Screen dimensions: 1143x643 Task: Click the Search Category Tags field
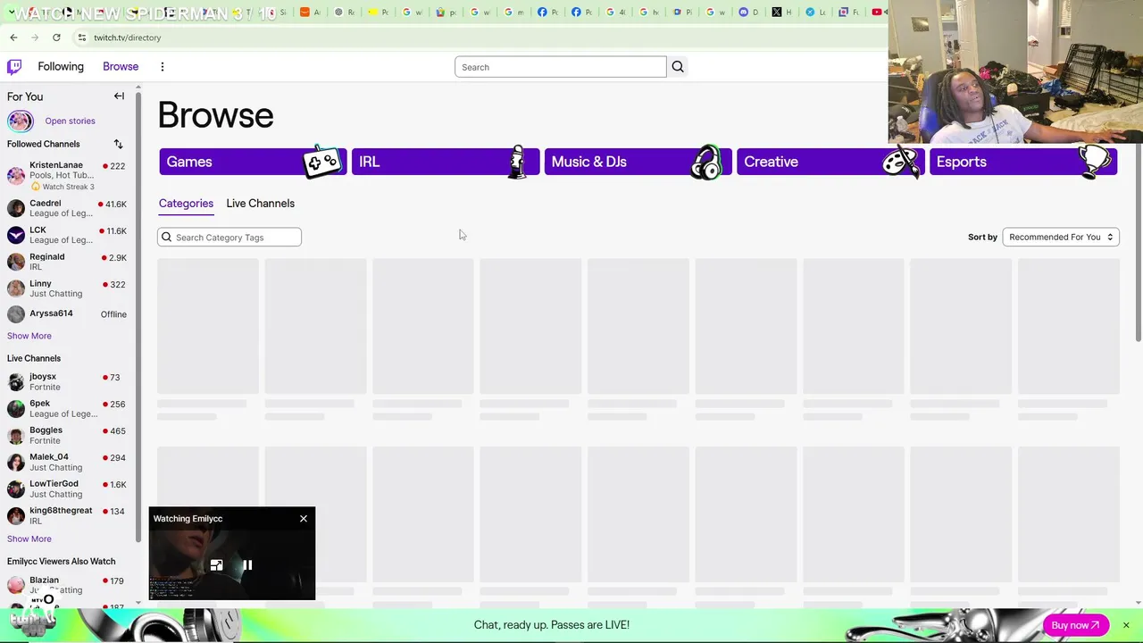point(229,237)
